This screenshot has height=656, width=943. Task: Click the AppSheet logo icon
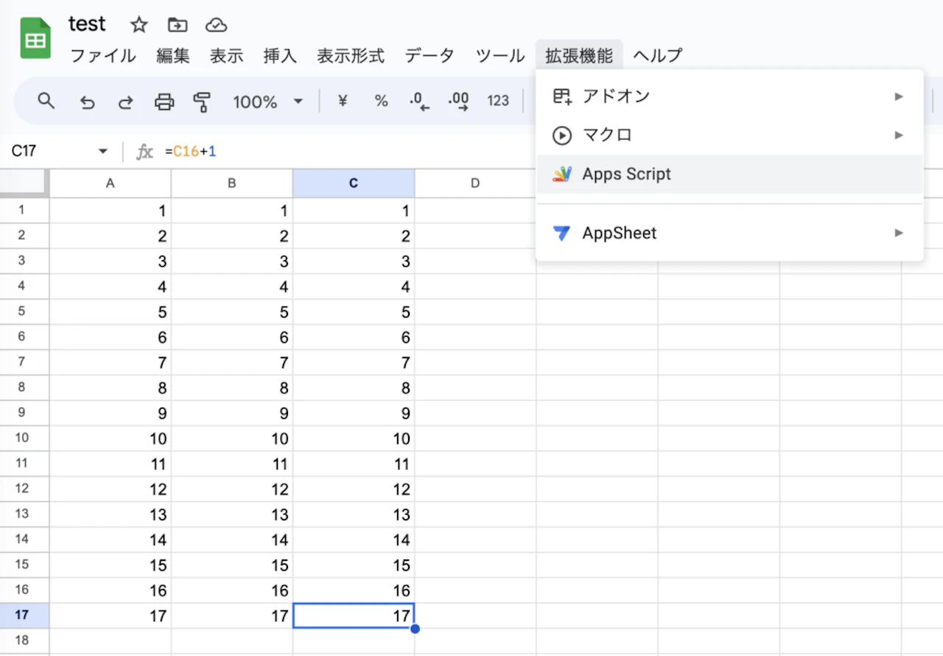[x=562, y=233]
